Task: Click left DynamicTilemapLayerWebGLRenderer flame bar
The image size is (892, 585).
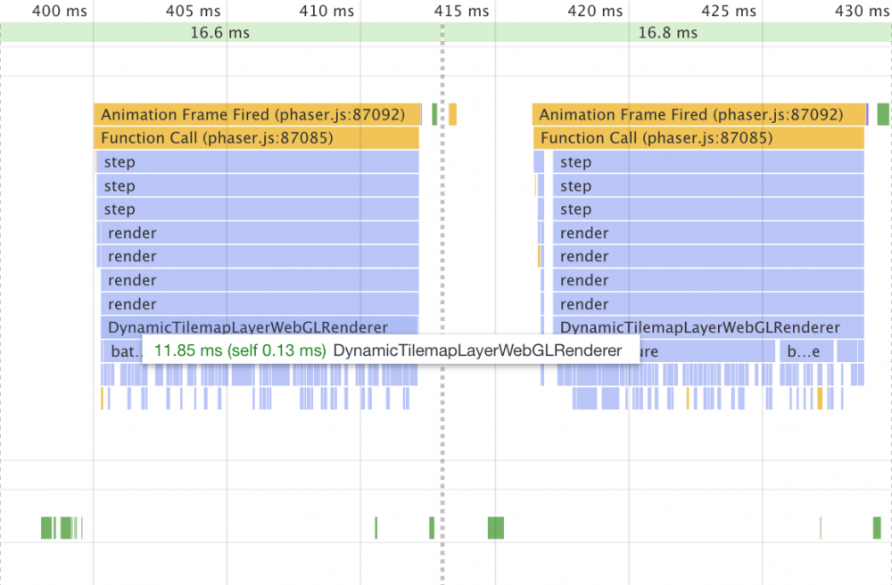Action: tap(259, 327)
